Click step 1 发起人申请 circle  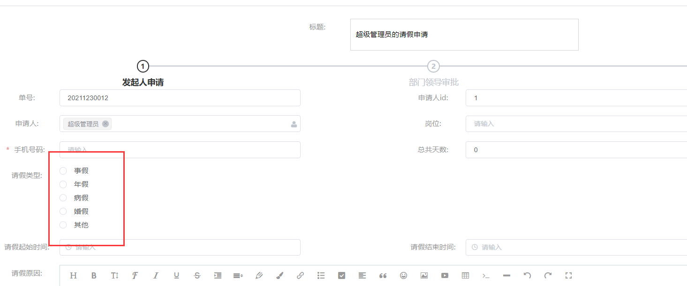click(x=143, y=66)
